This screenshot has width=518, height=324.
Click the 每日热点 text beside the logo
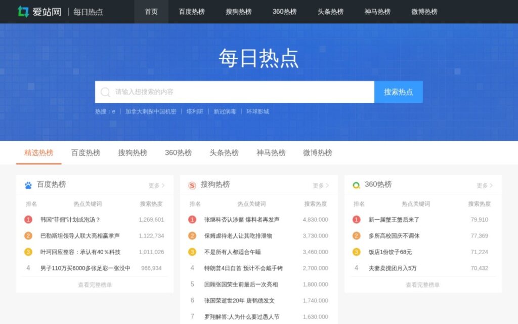pos(88,12)
